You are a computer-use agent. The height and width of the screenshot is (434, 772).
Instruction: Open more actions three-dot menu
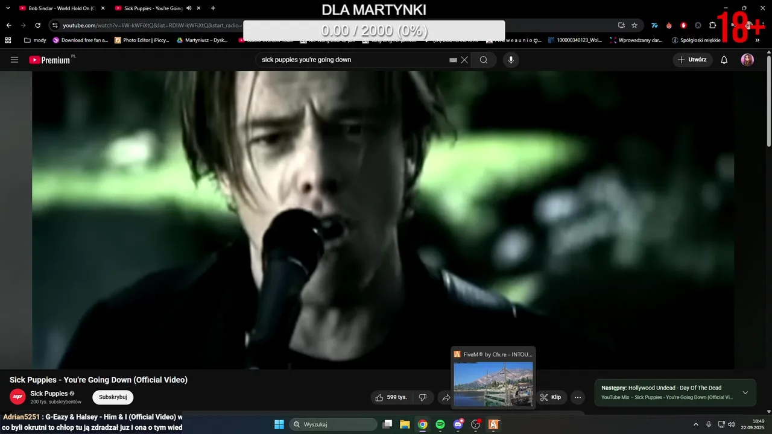click(578, 397)
